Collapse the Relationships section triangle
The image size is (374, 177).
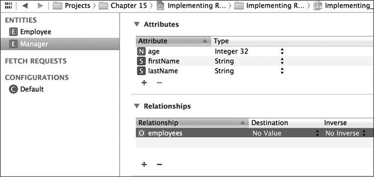137,106
